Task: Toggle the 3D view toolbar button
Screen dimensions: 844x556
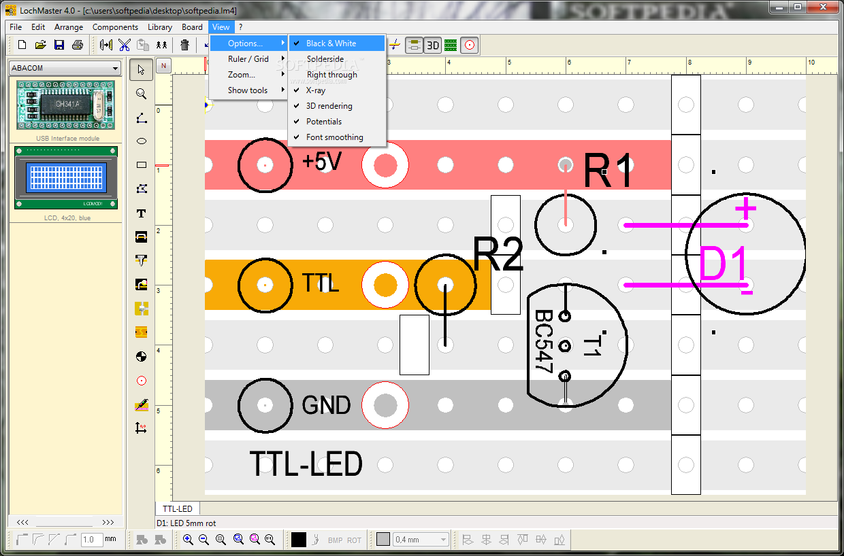Action: pyautogui.click(x=433, y=45)
